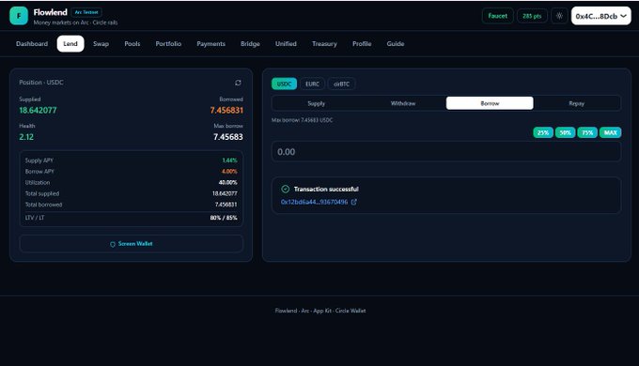Screen dimensions: 639x366
Task: Click the Borrow APY value 4.00%
Action: tap(229, 172)
